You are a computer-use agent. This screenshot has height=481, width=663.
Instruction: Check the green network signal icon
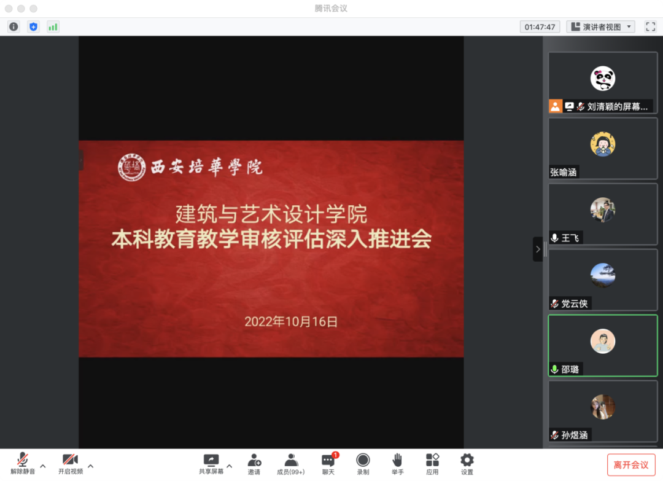coord(53,26)
